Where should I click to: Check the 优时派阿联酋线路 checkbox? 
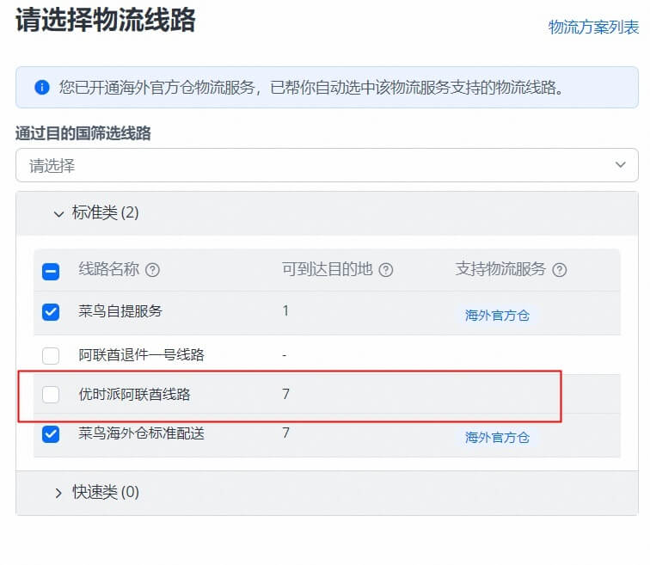click(x=51, y=395)
